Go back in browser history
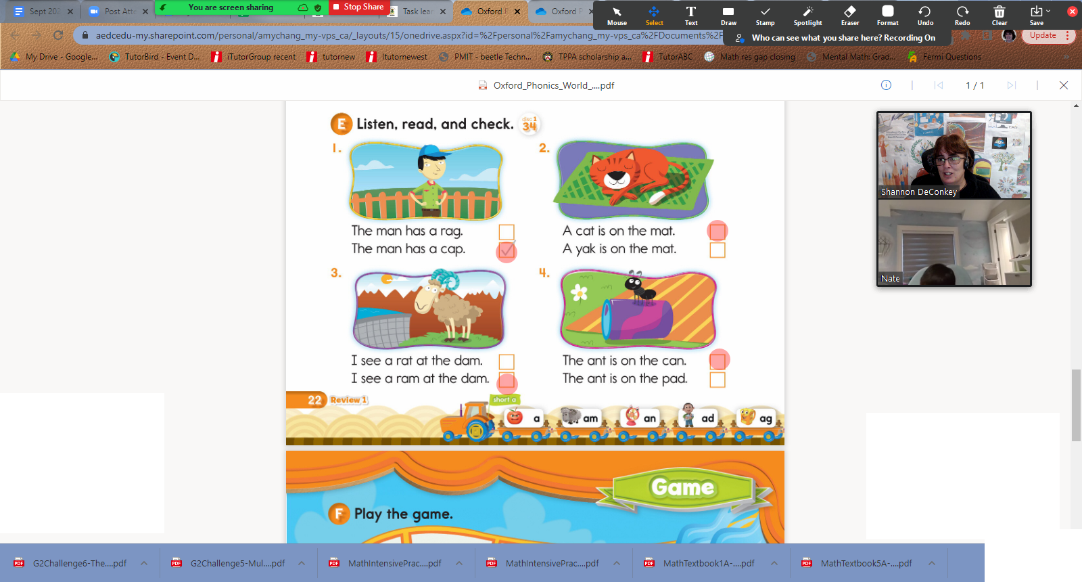Image resolution: width=1082 pixels, height=582 pixels. coord(15,35)
